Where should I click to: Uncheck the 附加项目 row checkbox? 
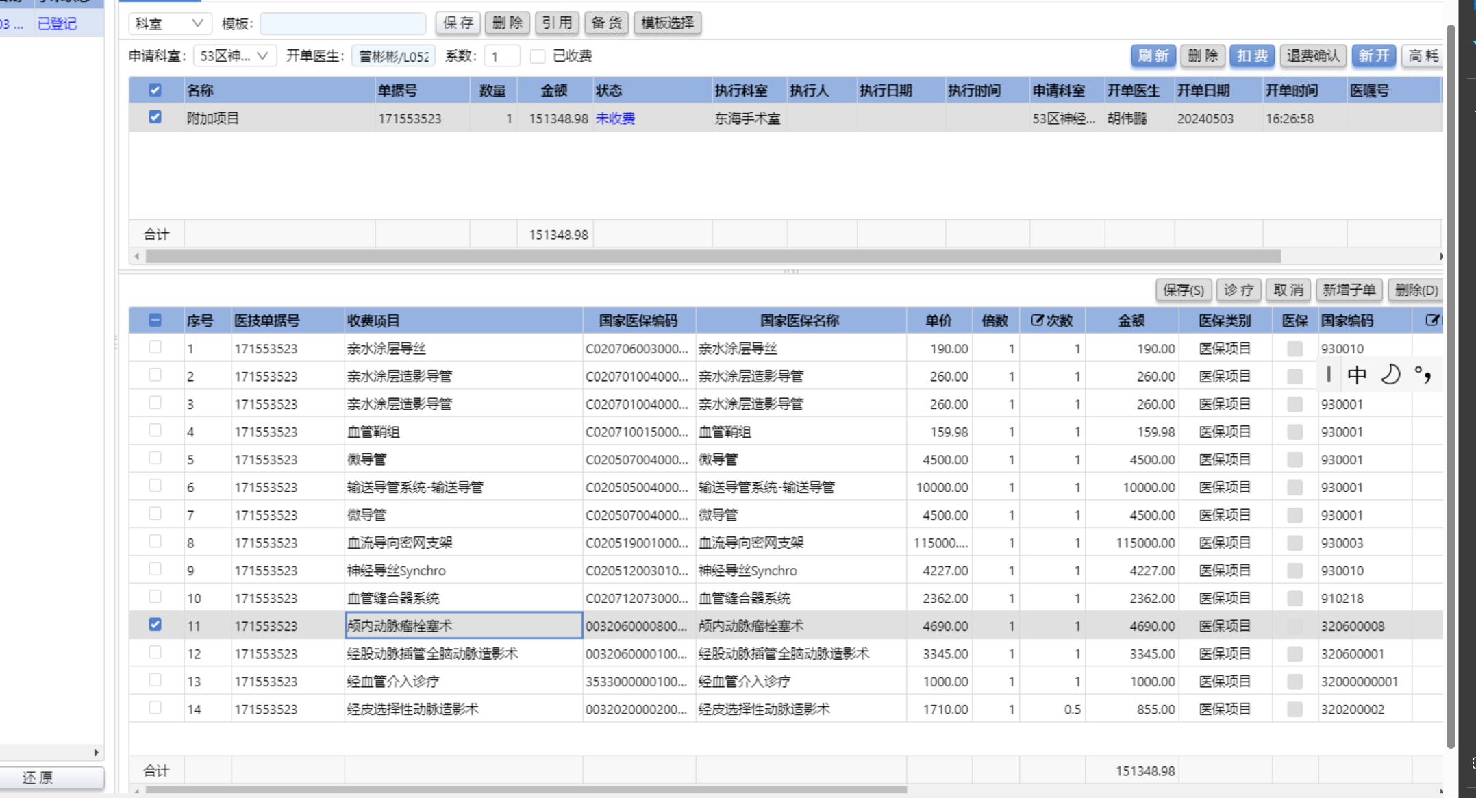155,117
